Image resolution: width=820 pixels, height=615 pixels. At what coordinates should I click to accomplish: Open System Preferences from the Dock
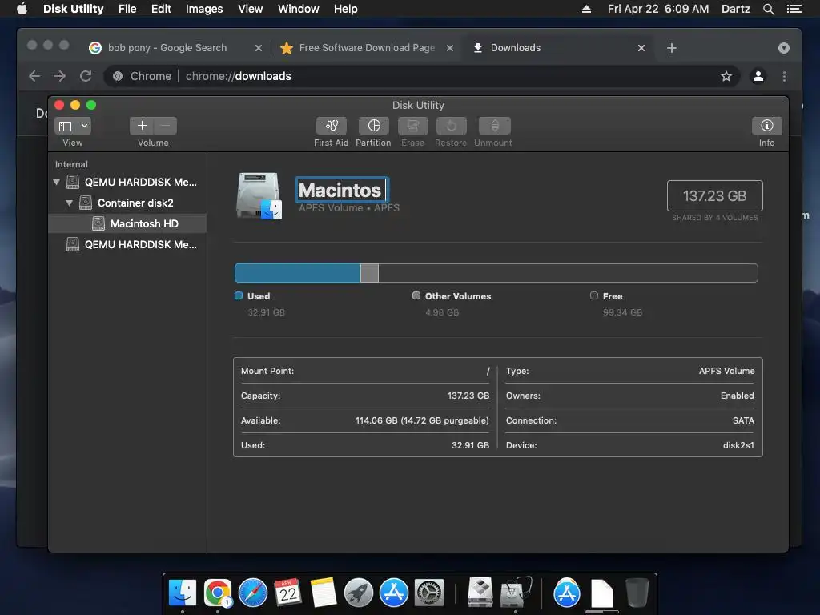(429, 593)
